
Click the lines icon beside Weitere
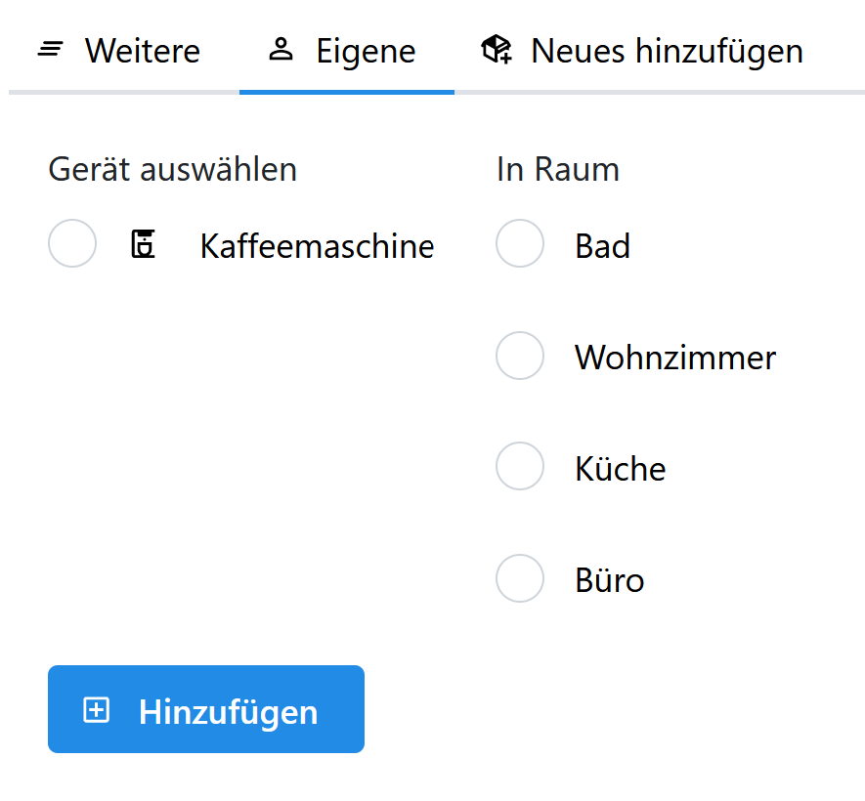(x=50, y=50)
